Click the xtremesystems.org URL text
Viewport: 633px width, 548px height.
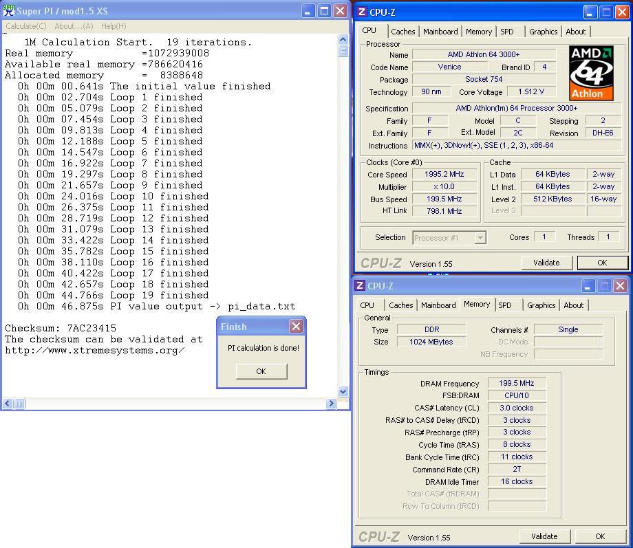pyautogui.click(x=95, y=350)
